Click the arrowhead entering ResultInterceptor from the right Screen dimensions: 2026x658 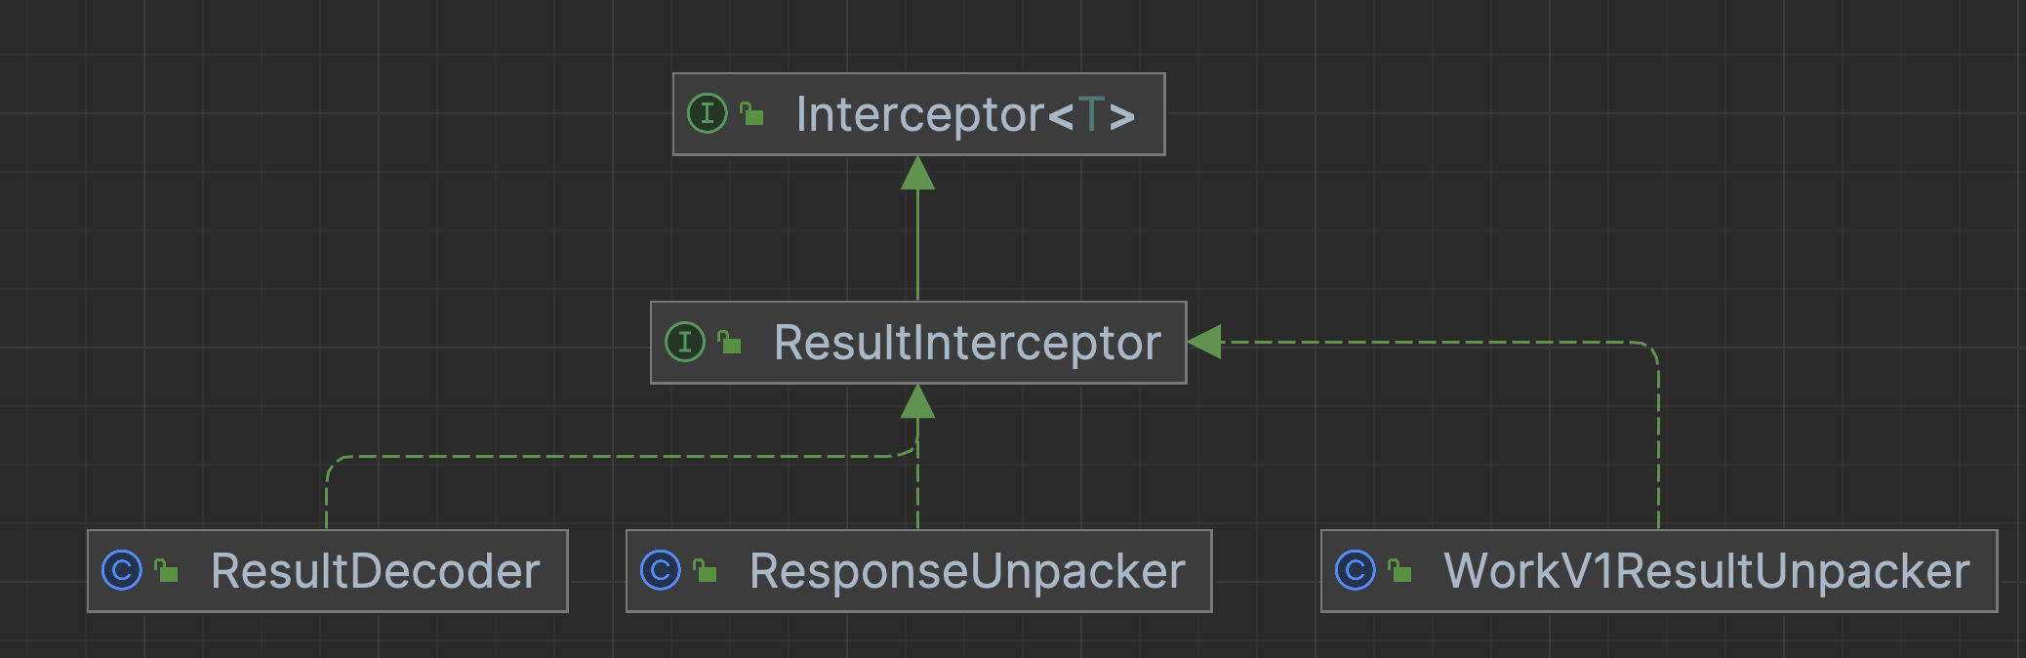1205,342
